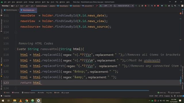The width and height of the screenshot is (184, 103).
Task: Click the user avatar icon at toolbar end
Action: pyautogui.click(x=182, y=6)
